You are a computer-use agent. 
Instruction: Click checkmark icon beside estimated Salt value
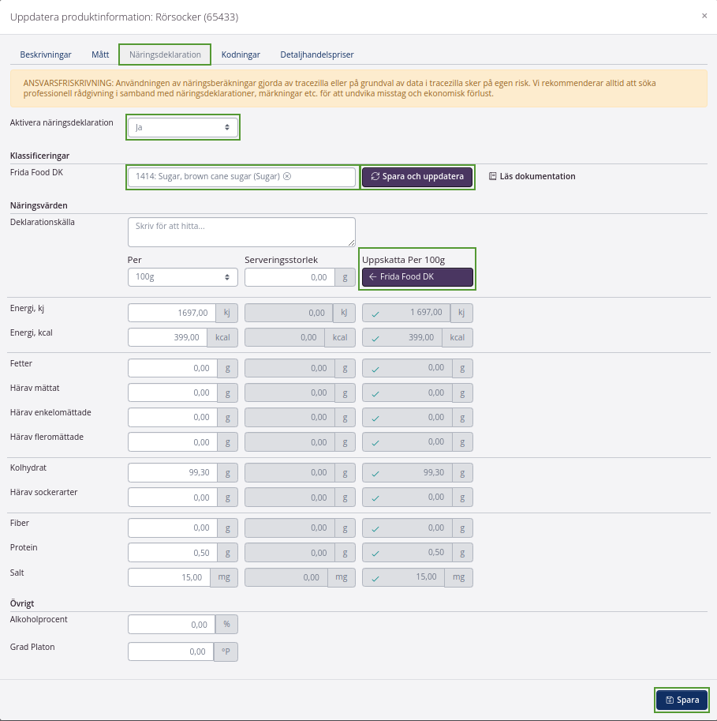pos(375,578)
